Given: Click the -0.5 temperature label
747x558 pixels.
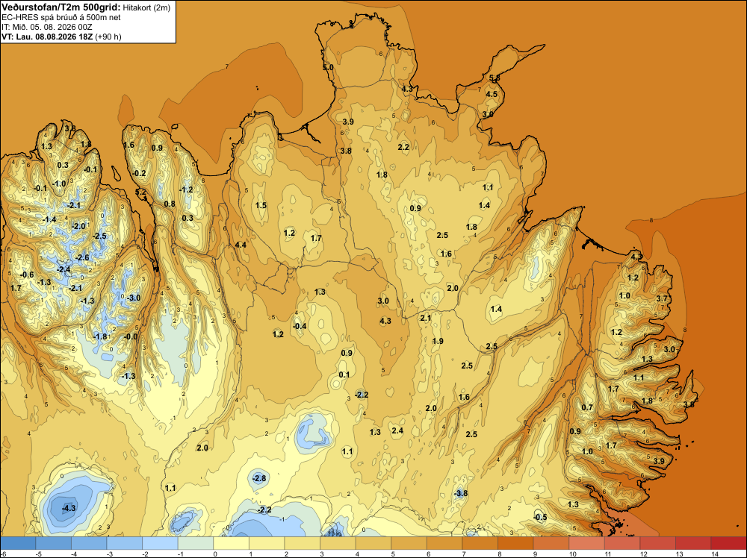Looking at the screenshot, I should pos(540,518).
